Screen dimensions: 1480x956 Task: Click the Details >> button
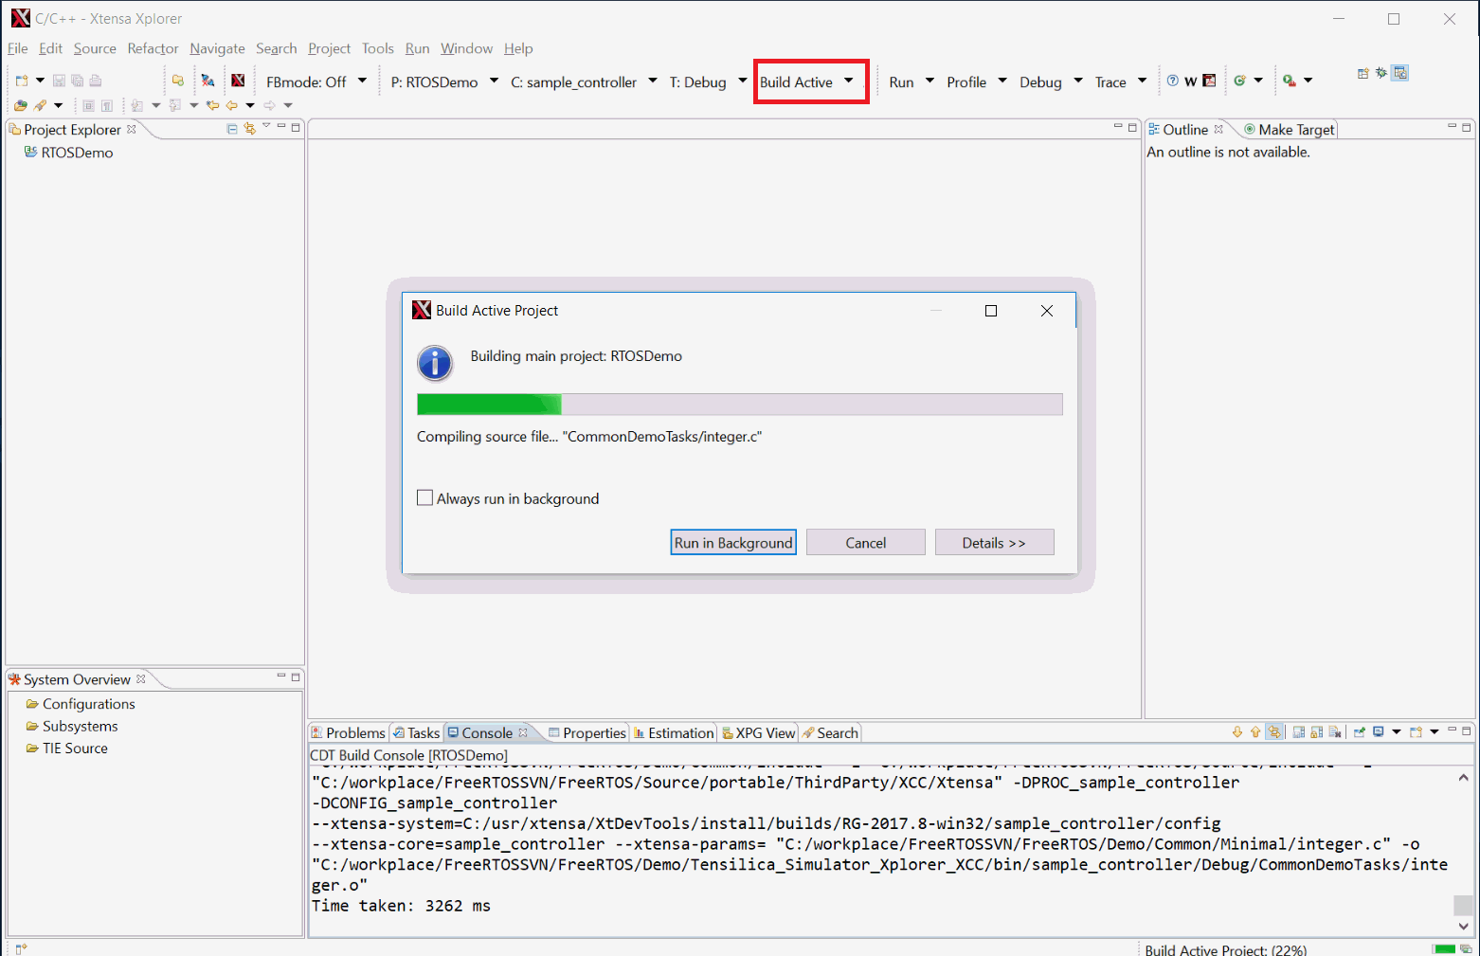pyautogui.click(x=994, y=542)
